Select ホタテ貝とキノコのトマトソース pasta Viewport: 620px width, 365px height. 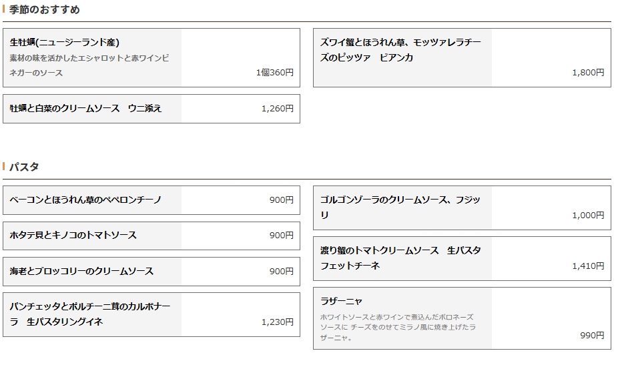click(151, 236)
